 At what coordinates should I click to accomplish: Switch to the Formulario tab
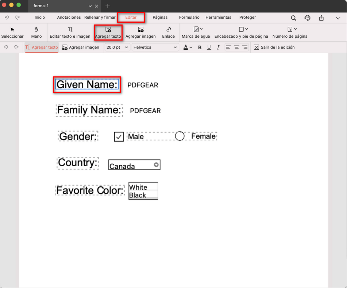[189, 17]
